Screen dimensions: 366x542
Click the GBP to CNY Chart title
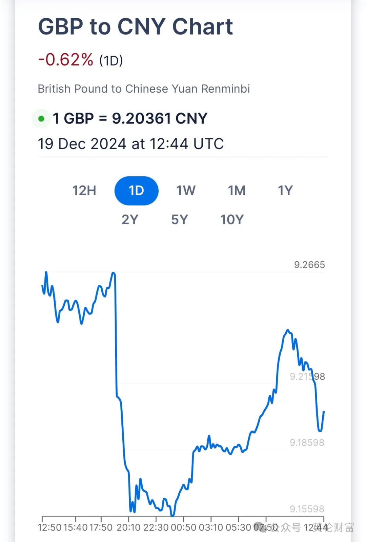pyautogui.click(x=136, y=26)
